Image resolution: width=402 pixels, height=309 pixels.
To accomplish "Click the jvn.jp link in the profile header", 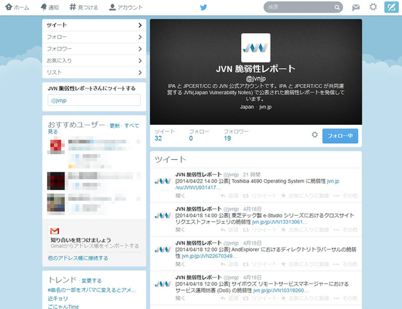I will (265, 107).
